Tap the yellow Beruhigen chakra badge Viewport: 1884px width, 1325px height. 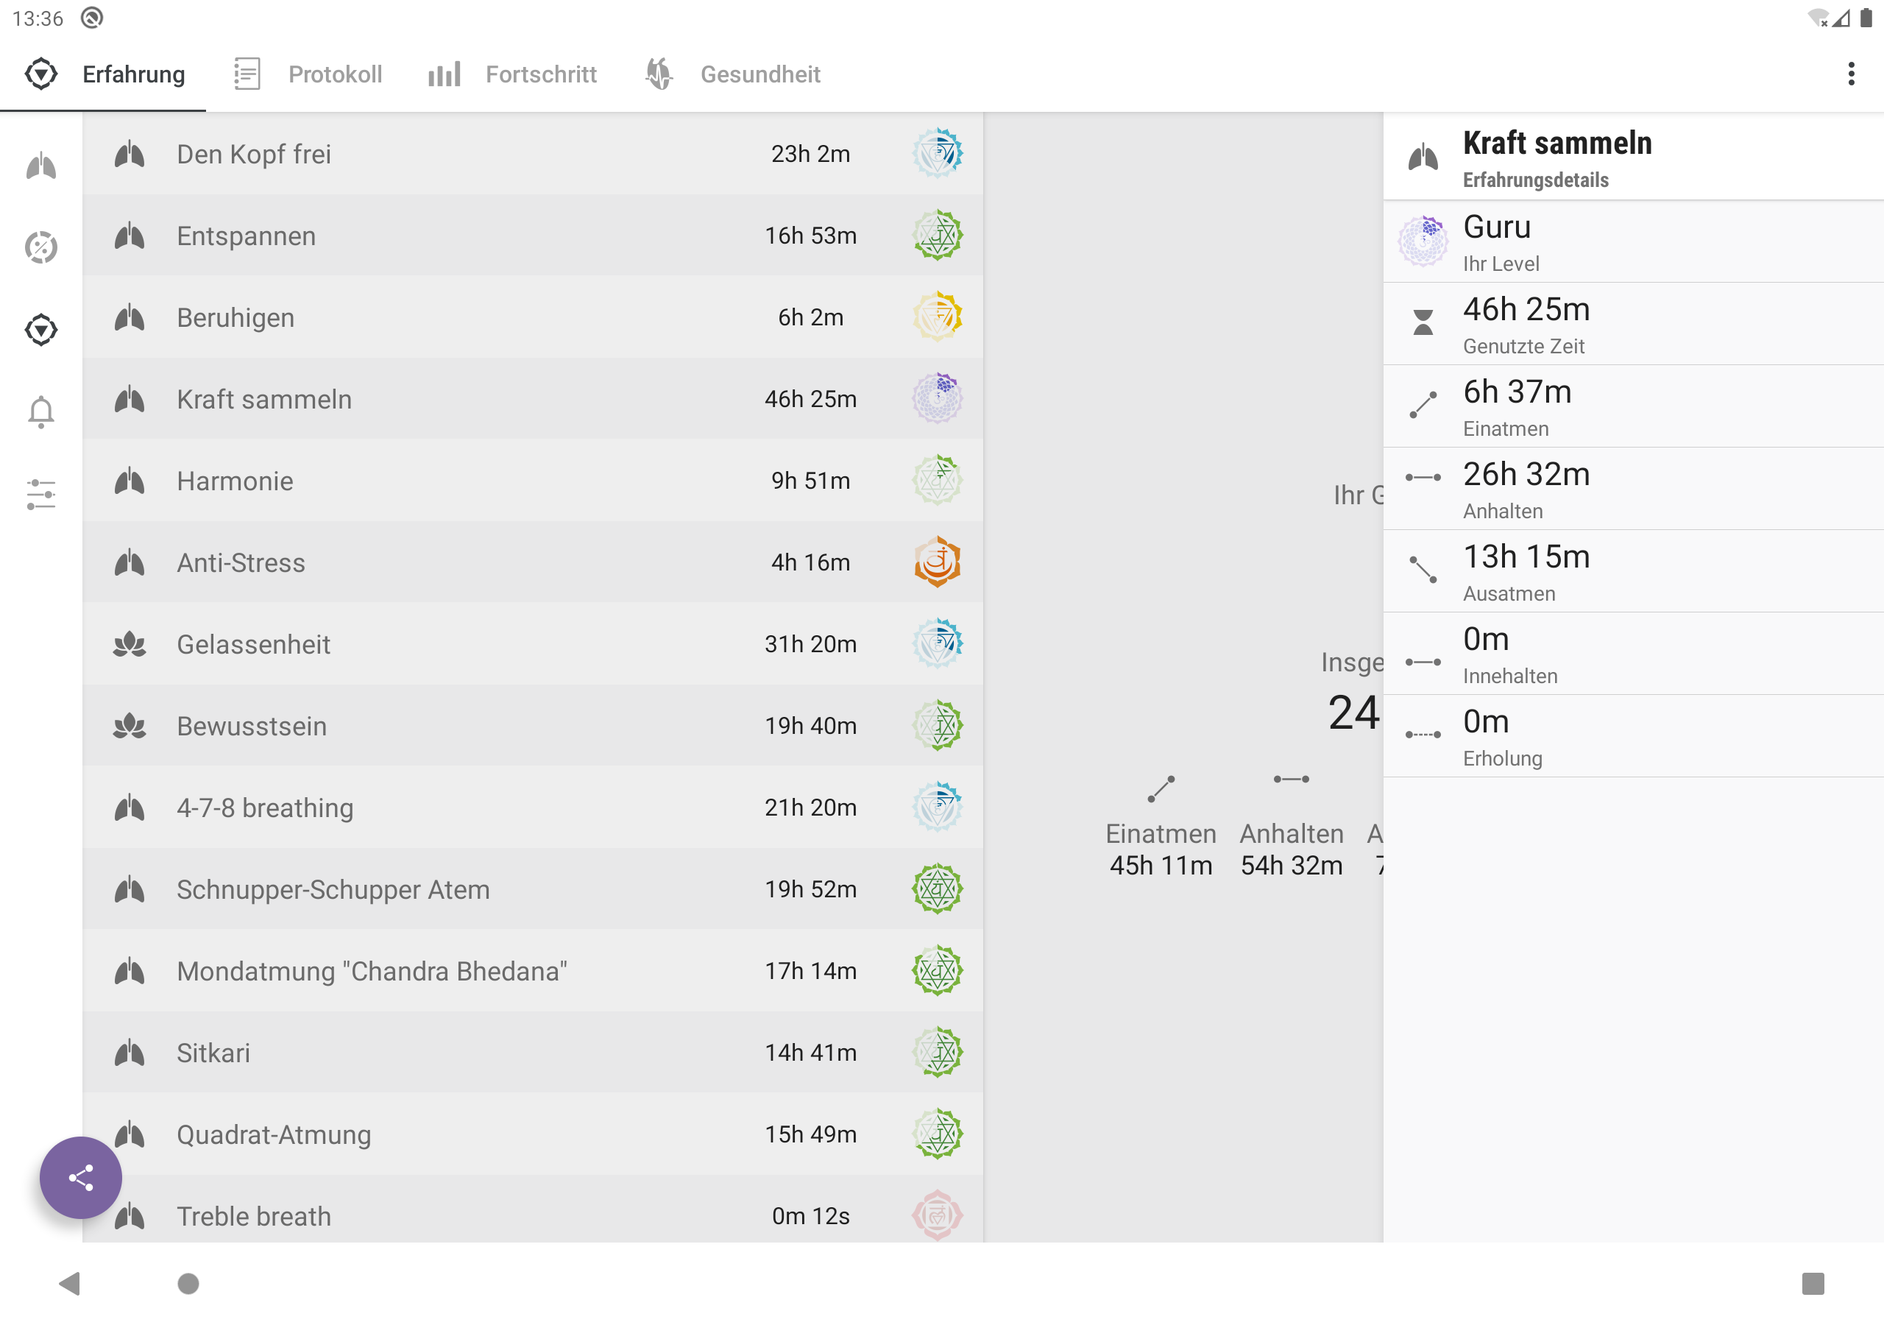click(x=937, y=317)
